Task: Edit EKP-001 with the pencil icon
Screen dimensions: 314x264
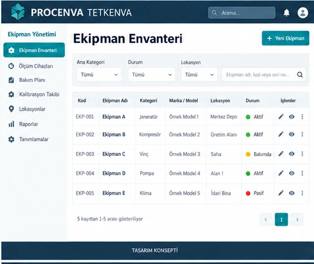Action: pos(281,116)
